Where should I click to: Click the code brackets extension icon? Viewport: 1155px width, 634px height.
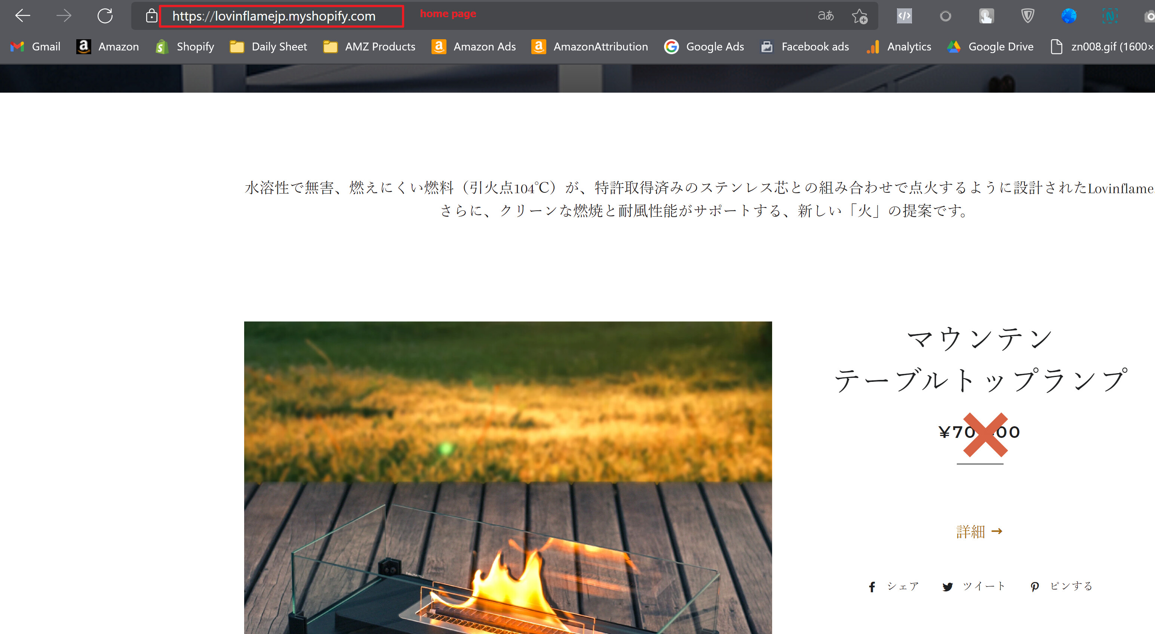click(904, 16)
